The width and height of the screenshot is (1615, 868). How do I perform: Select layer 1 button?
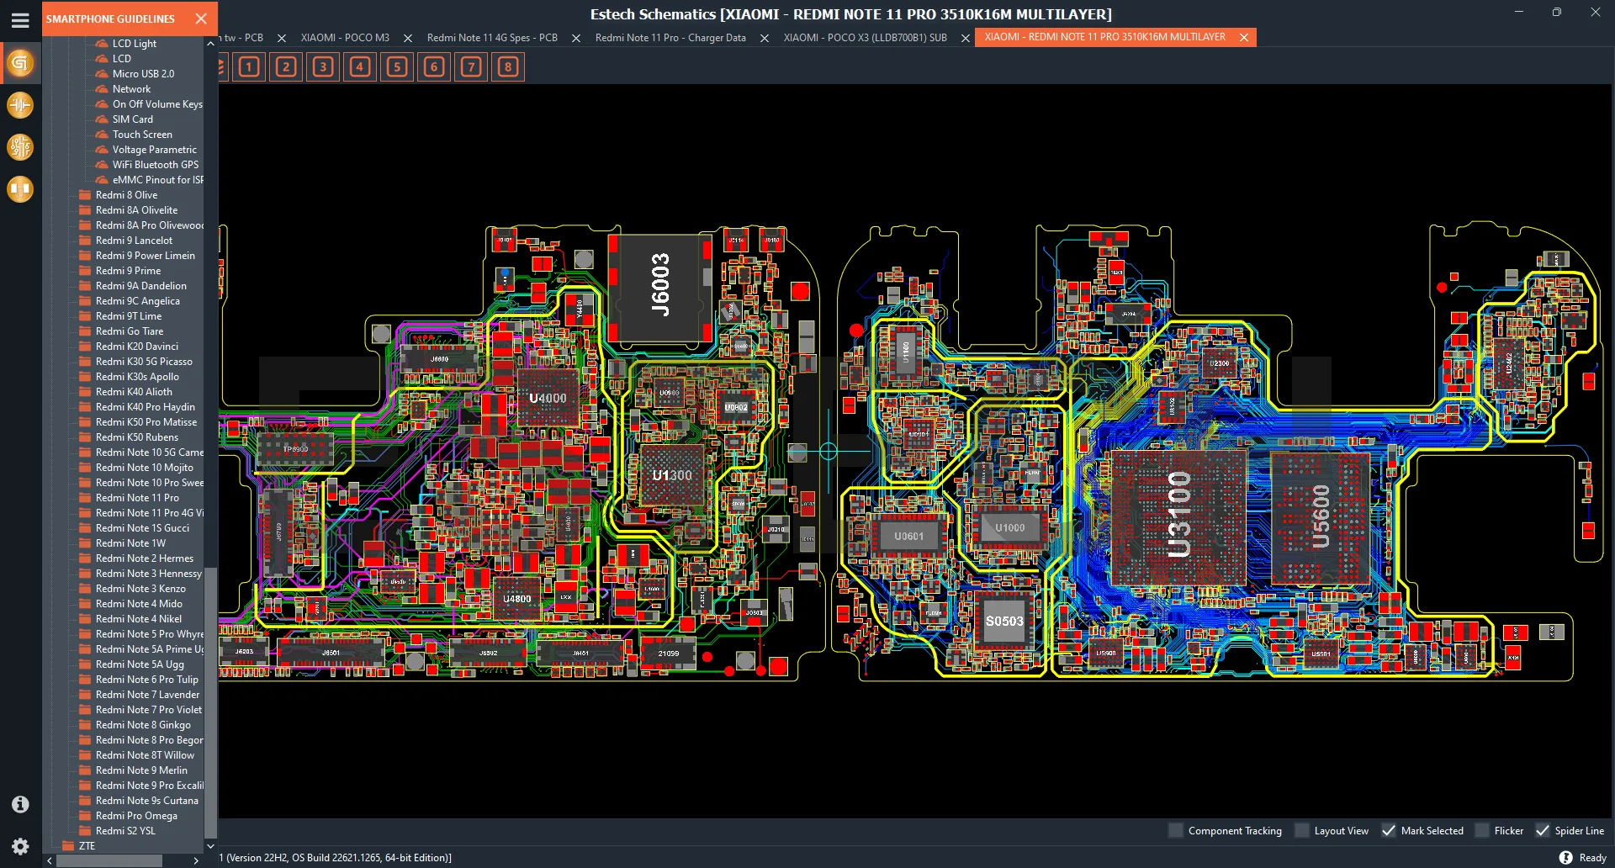click(x=249, y=67)
